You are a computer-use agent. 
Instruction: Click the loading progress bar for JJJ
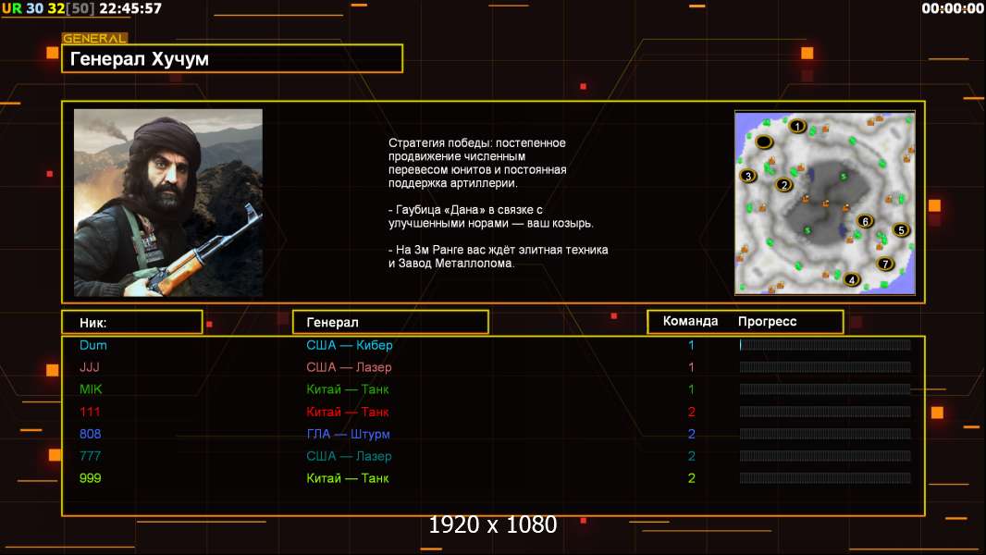point(825,367)
